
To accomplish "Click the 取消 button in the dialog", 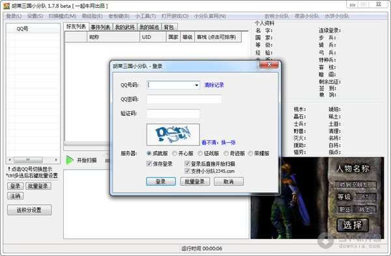I will [229, 181].
